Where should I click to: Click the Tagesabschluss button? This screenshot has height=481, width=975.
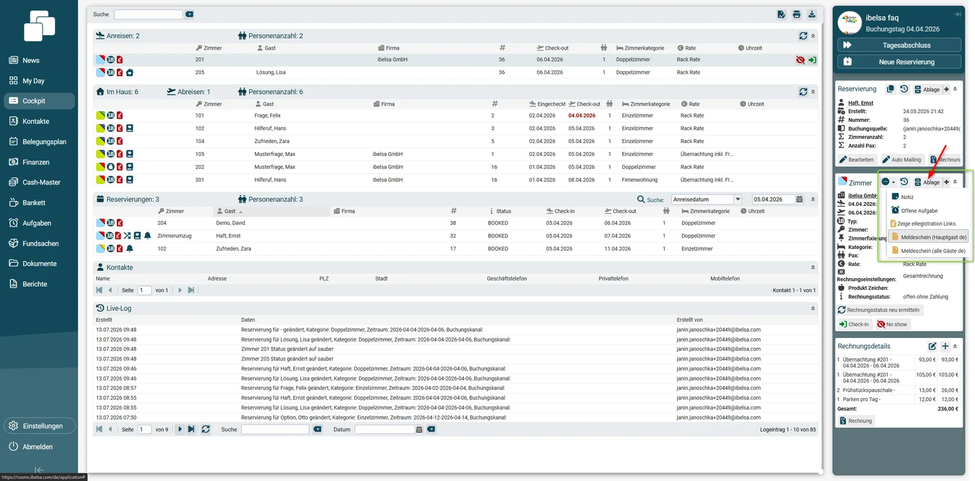pos(899,45)
